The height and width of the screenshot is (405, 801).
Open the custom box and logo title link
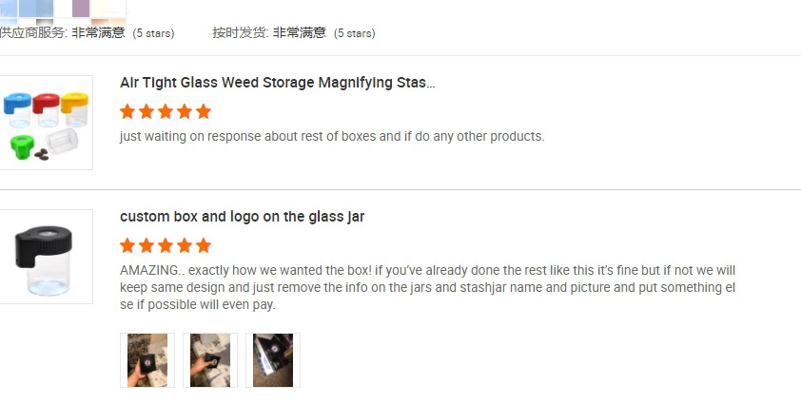(242, 217)
